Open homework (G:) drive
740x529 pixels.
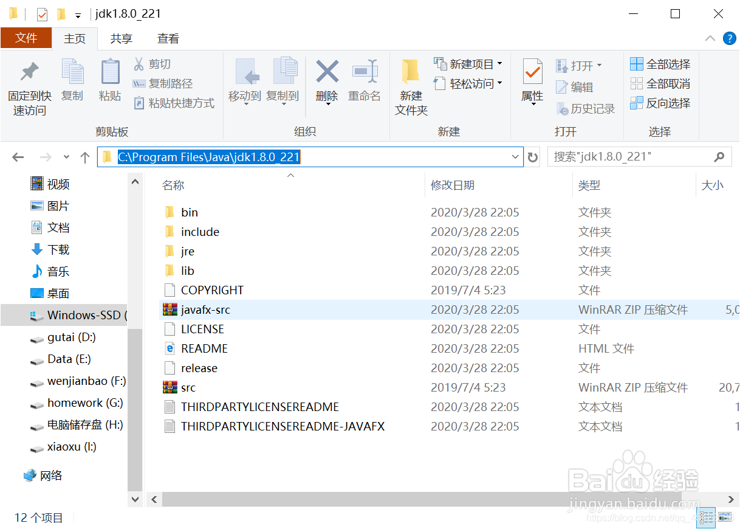pyautogui.click(x=77, y=403)
